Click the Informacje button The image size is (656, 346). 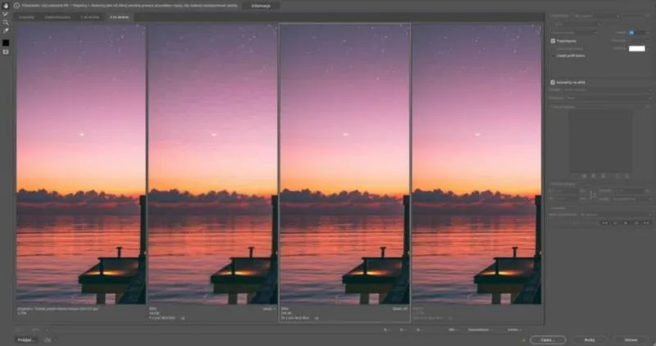click(259, 5)
